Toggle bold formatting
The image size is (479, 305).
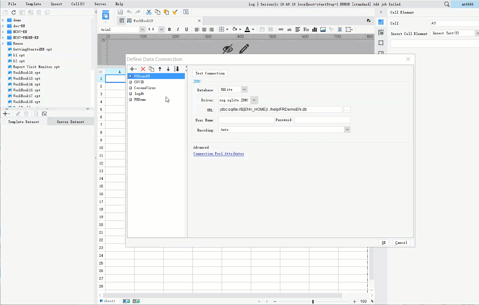169,29
